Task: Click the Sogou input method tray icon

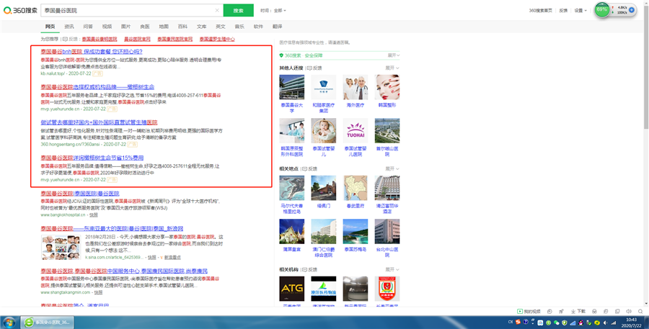Action: coord(518,323)
